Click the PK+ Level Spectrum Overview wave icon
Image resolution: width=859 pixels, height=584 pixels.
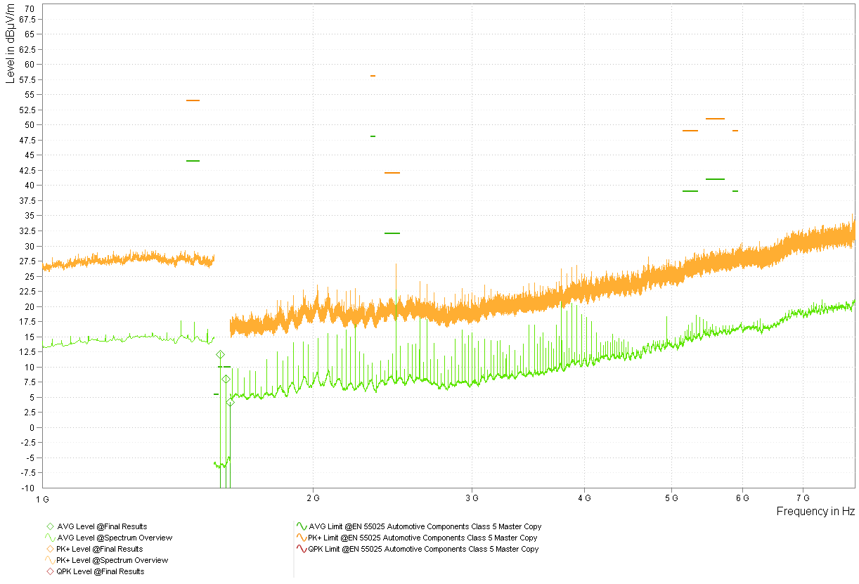tap(49, 560)
